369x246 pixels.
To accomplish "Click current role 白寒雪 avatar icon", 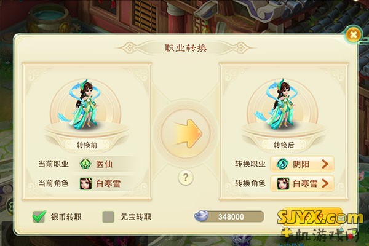I will [x=86, y=183].
